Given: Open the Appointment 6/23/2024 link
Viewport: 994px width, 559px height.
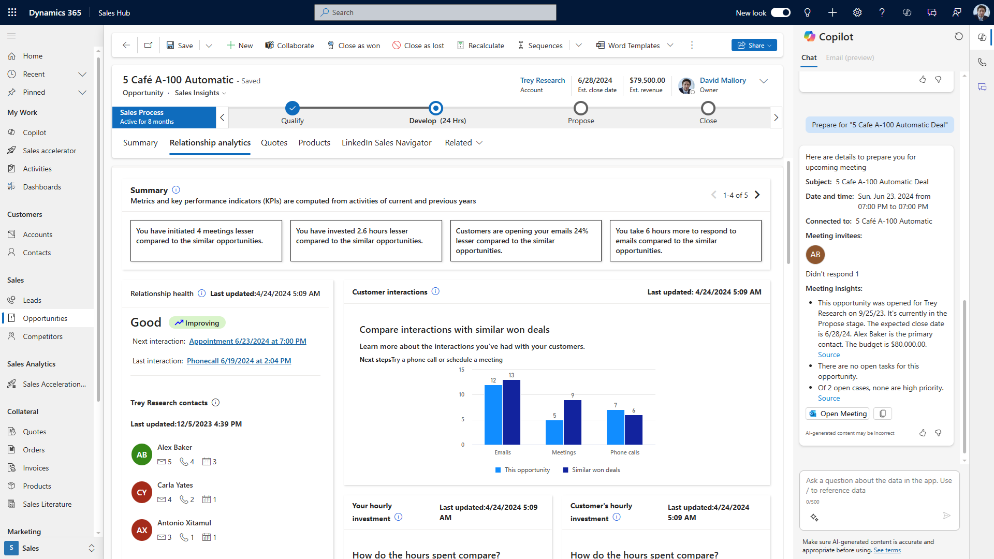Looking at the screenshot, I should coord(247,341).
